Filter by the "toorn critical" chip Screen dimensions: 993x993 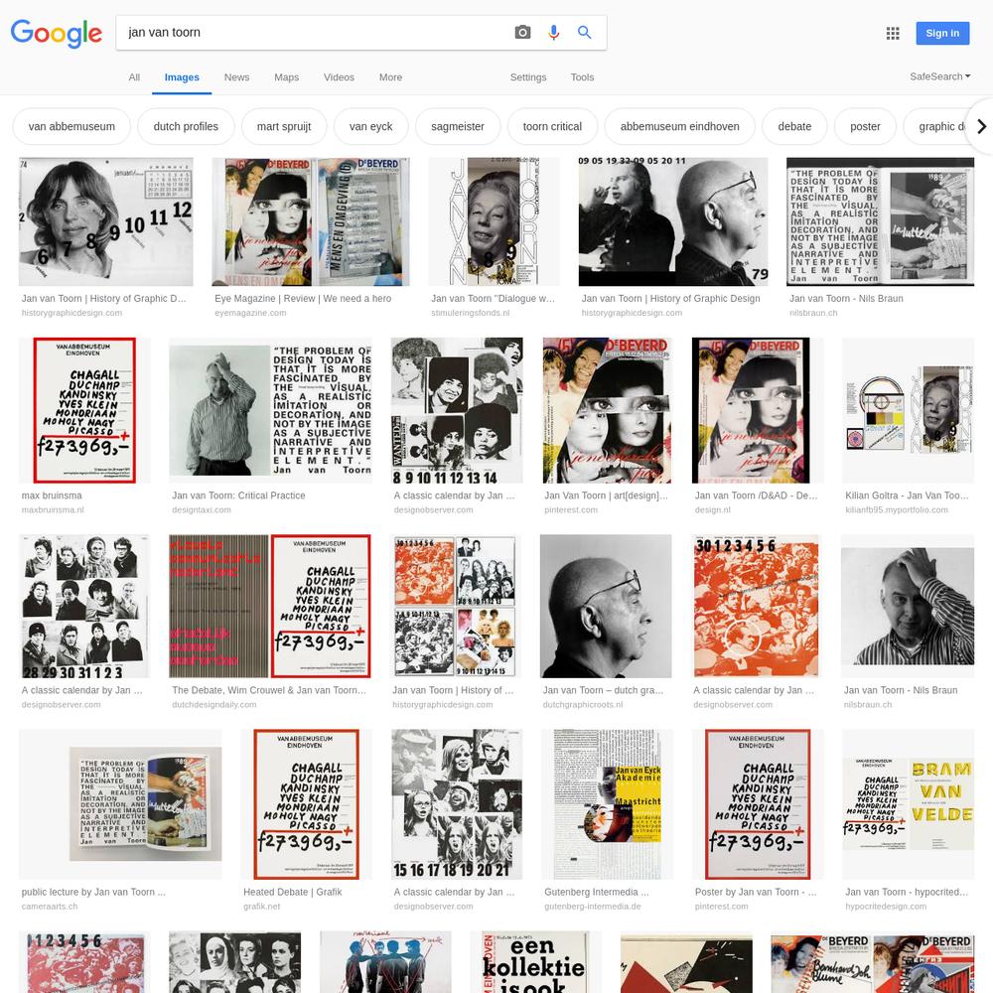click(x=552, y=127)
